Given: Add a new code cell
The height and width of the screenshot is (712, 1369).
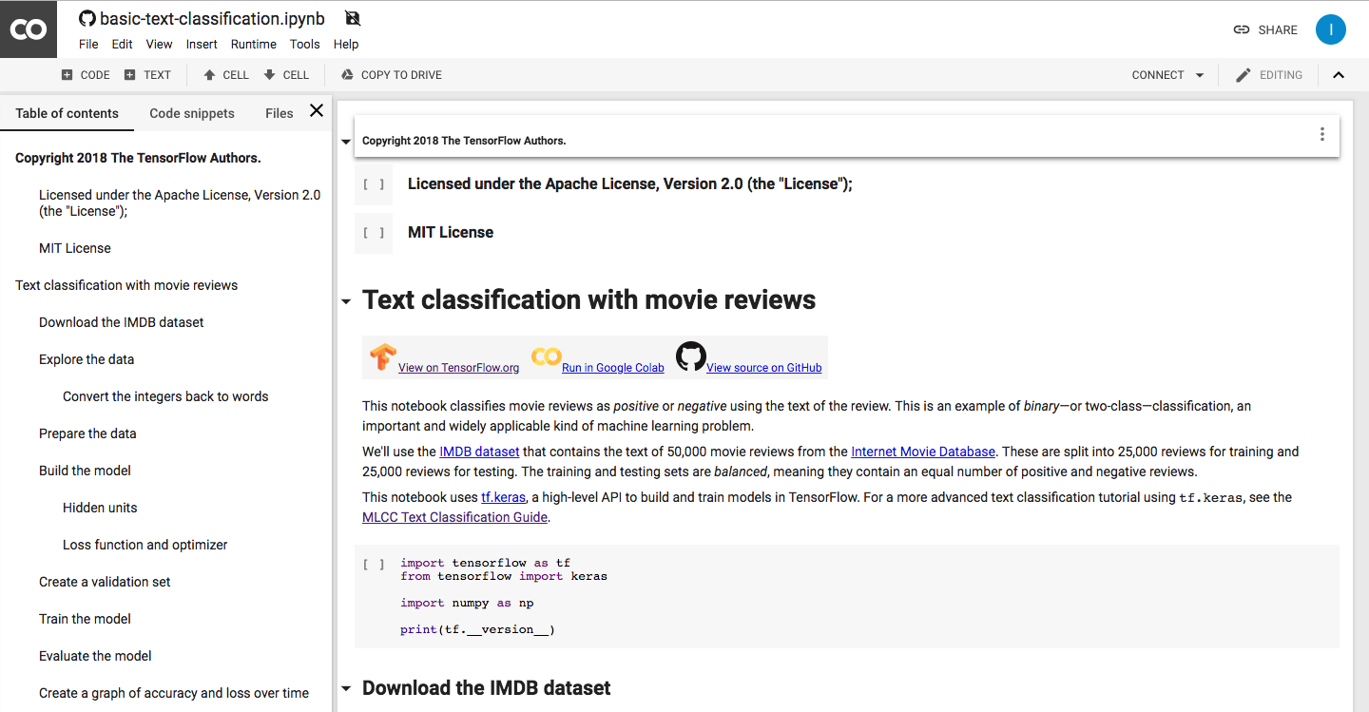Looking at the screenshot, I should (x=86, y=75).
